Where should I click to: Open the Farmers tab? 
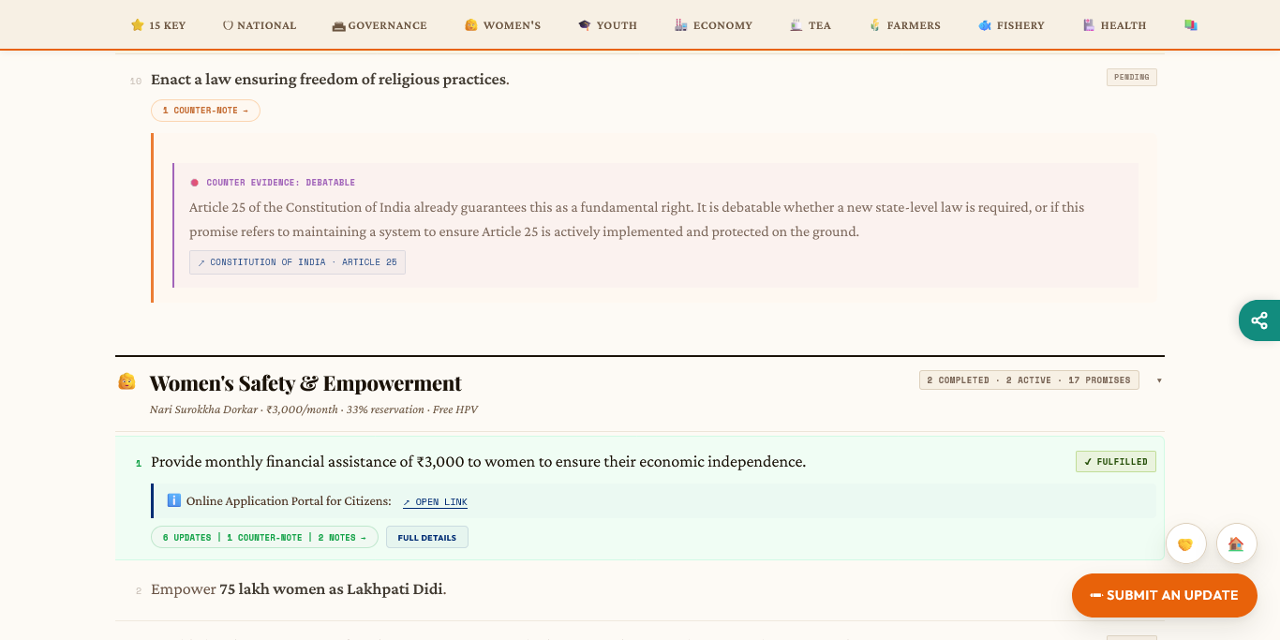tap(904, 25)
